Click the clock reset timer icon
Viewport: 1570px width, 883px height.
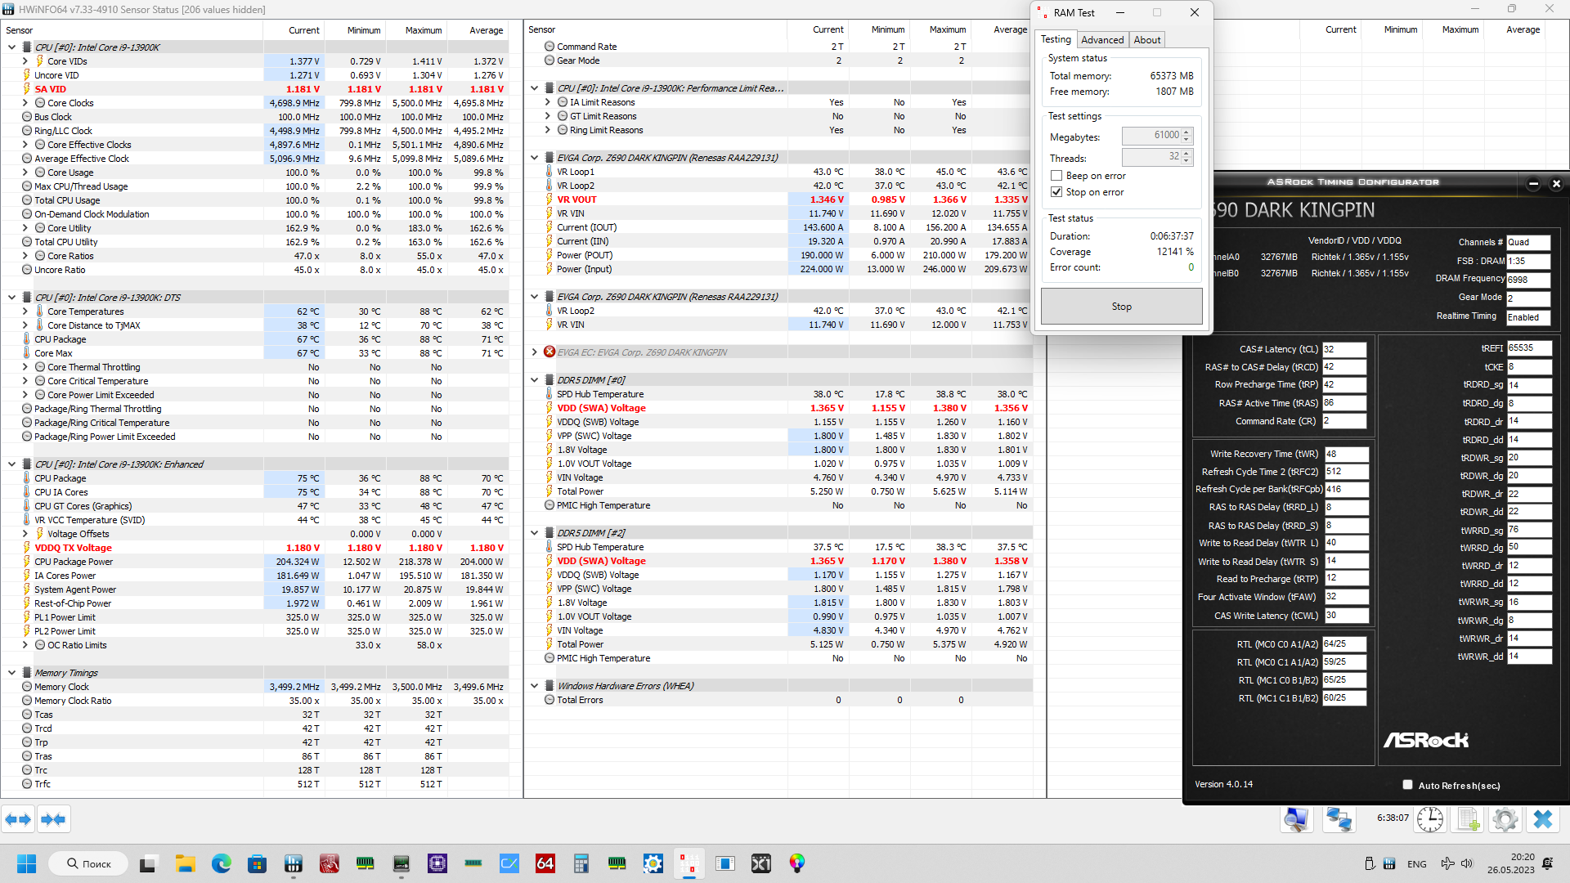(x=1430, y=818)
